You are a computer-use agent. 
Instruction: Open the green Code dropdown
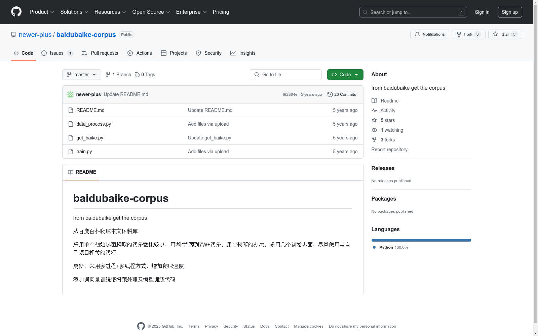click(x=345, y=75)
